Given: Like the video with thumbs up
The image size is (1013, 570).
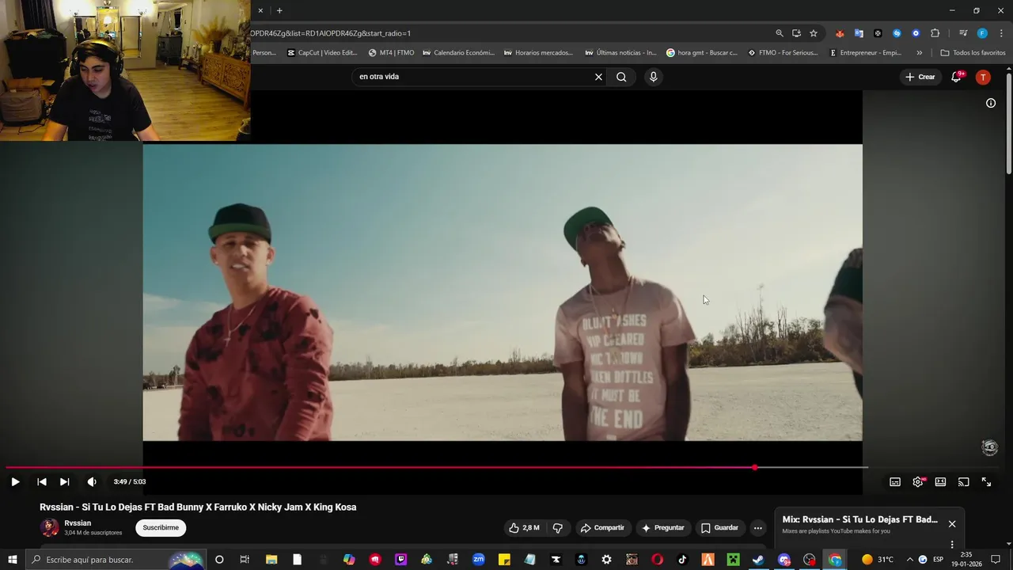Looking at the screenshot, I should (525, 528).
